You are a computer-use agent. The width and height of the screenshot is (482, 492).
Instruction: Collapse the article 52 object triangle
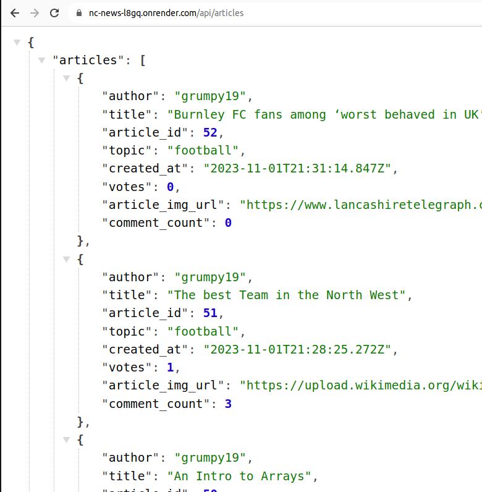[66, 78]
